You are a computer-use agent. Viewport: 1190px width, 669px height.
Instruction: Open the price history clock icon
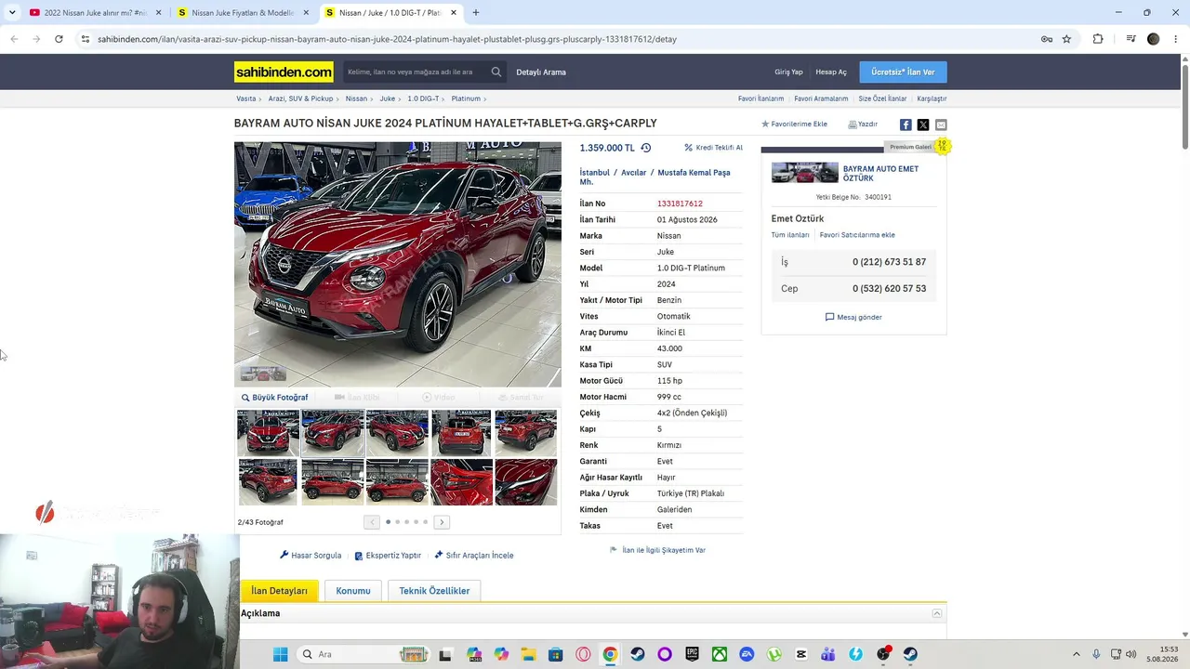(646, 148)
